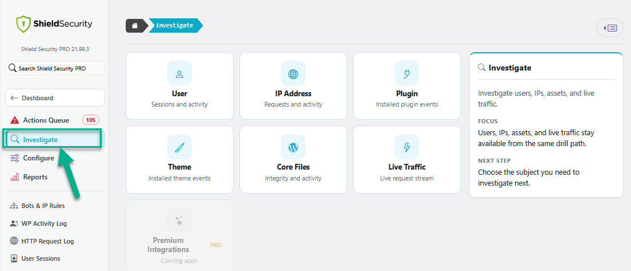Focus the Search Shield Security PRO field
631x271 pixels.
(55, 68)
